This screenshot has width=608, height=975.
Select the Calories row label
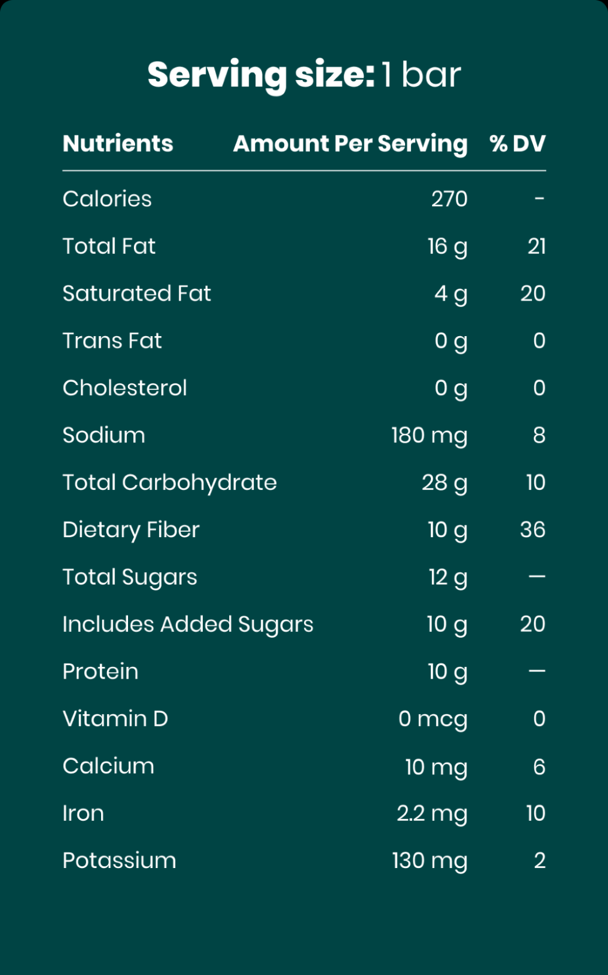(x=107, y=199)
